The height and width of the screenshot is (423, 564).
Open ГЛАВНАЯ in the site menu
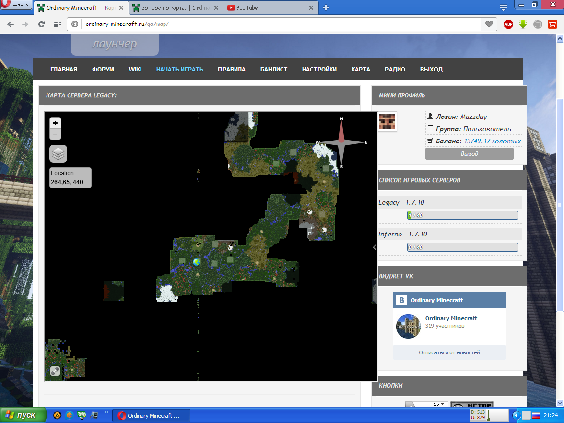(x=64, y=70)
